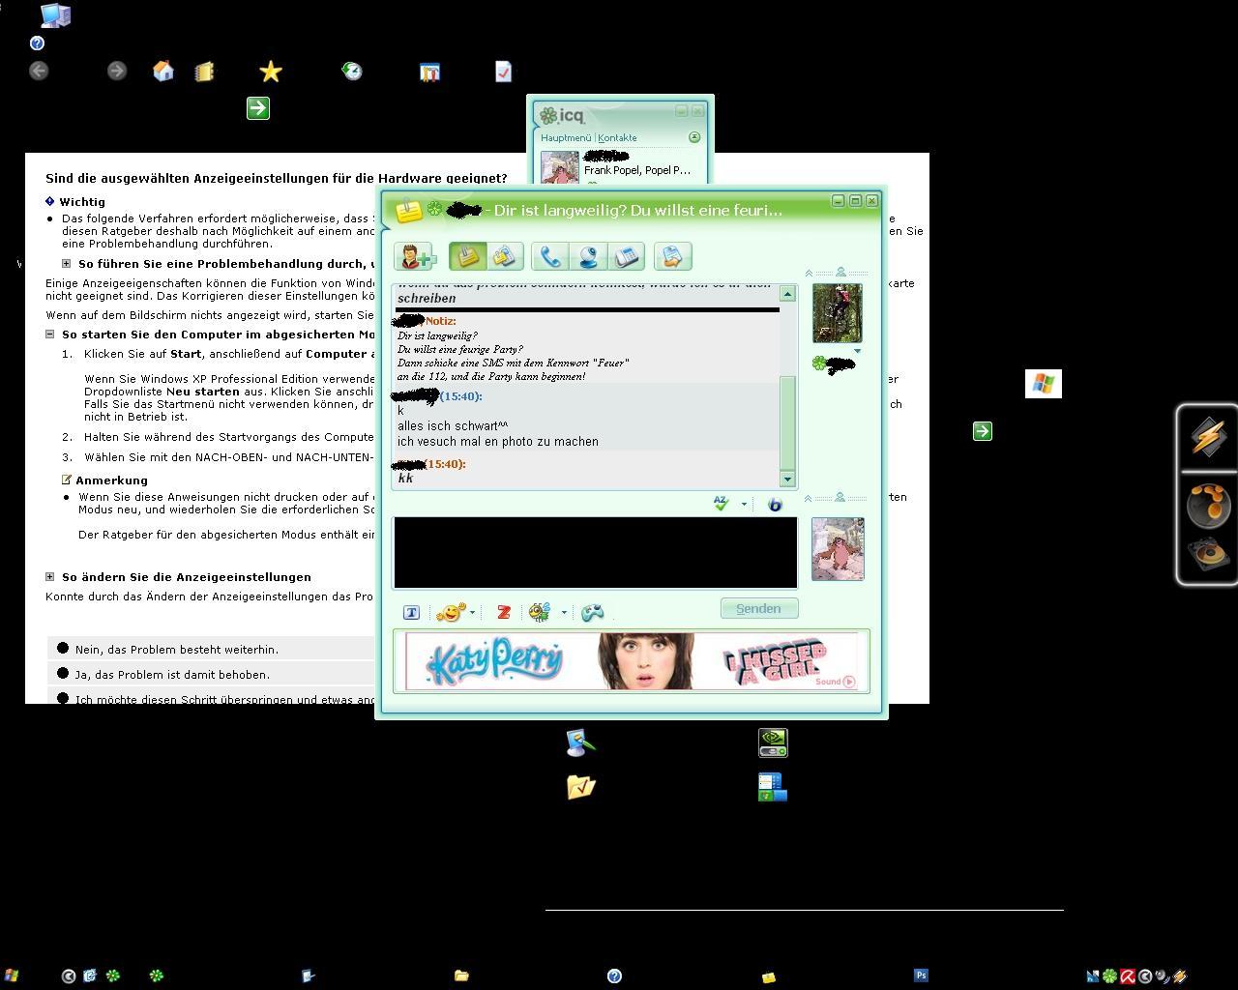Open the bee tZers animation icon

[540, 613]
